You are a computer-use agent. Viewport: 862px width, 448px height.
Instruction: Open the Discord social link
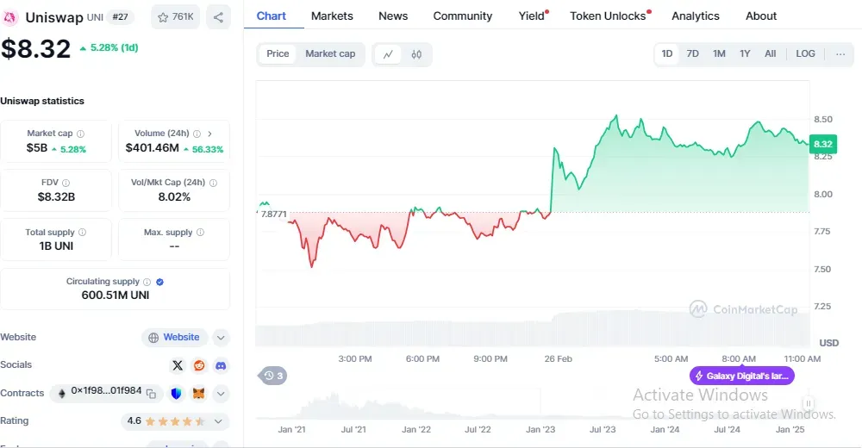point(222,365)
